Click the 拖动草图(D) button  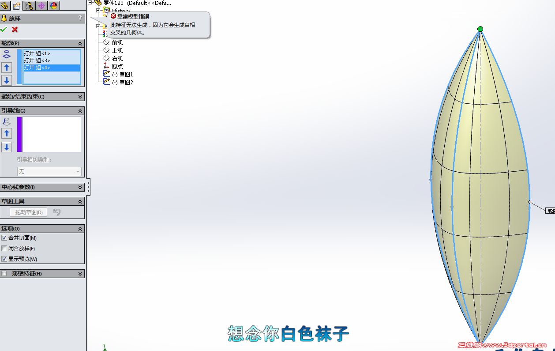click(x=28, y=212)
